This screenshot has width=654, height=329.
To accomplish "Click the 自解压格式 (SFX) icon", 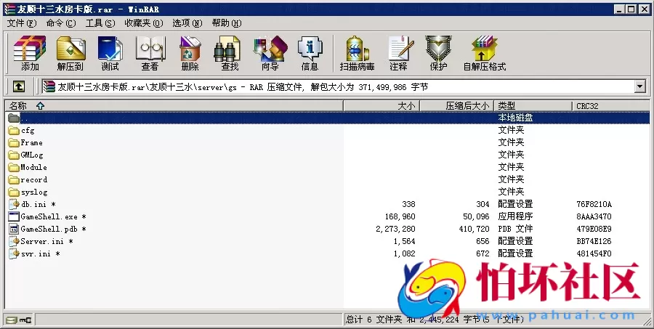I will pyautogui.click(x=484, y=54).
